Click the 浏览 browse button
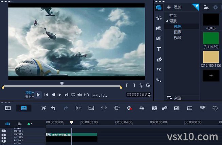Viewport: 222px width, 145px height. (174, 98)
